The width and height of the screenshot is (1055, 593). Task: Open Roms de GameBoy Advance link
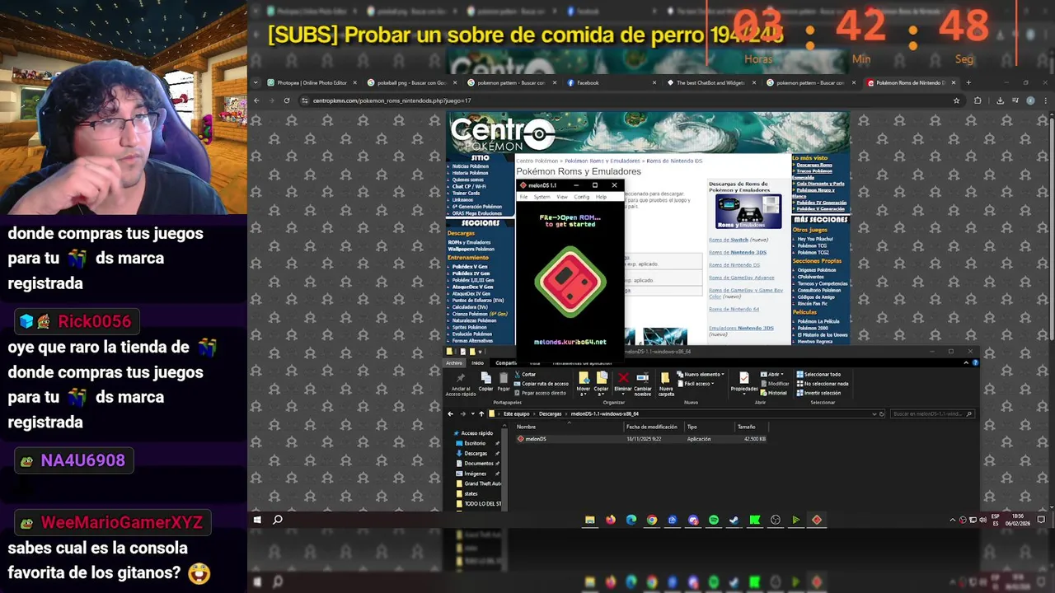[x=742, y=278]
